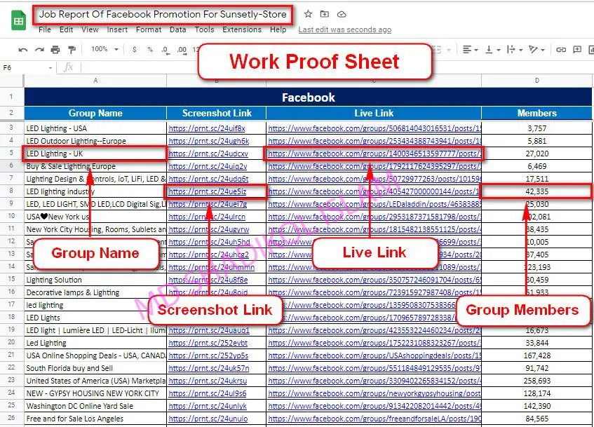Select the 'Screenshot Link' header cell
Viewport: 594px width, 427px height.
point(217,113)
